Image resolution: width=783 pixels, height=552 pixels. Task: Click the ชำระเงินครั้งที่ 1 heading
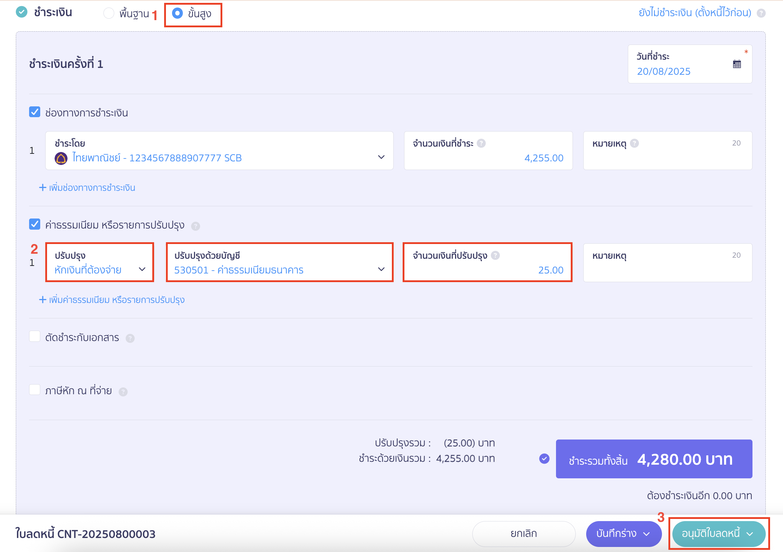[66, 64]
